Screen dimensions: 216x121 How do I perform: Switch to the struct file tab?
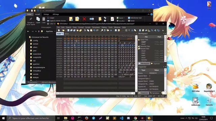click(67, 34)
